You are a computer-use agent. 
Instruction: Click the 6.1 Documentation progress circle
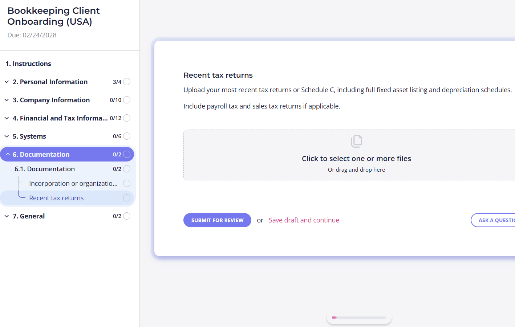tap(127, 169)
